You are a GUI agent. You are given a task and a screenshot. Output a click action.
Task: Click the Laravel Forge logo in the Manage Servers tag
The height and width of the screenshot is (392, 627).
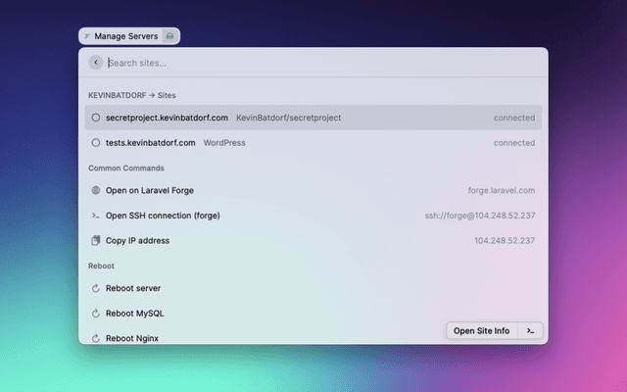click(x=87, y=36)
